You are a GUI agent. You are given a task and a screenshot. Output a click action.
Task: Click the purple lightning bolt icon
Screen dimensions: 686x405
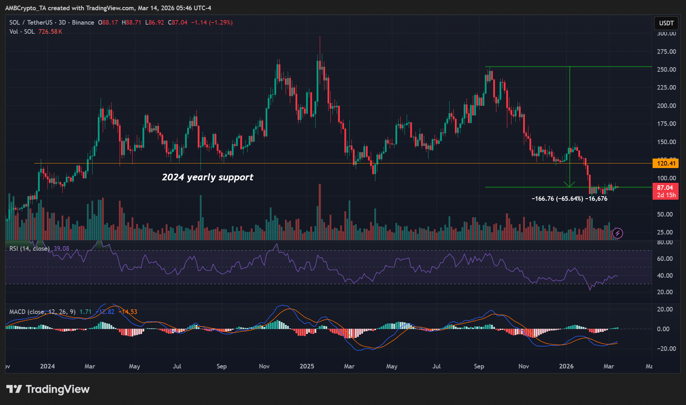pos(617,233)
